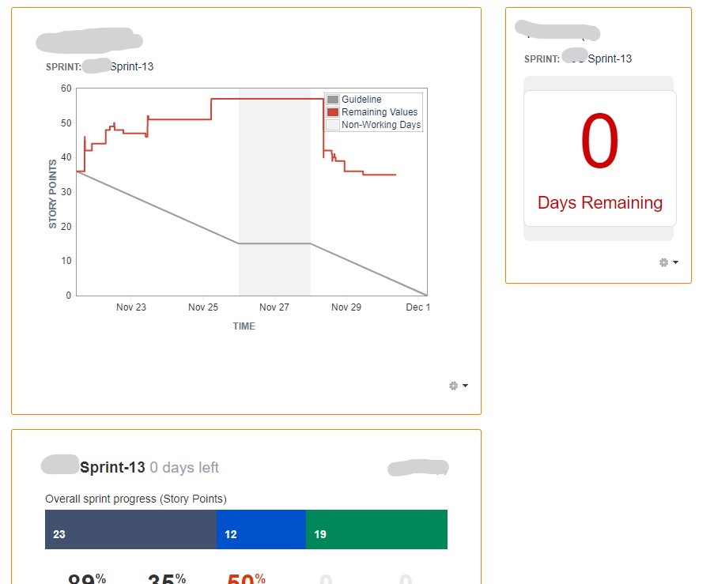Expand the Days Remaining gadget dropdown arrow
Screen dimensions: 714x584
[675, 262]
